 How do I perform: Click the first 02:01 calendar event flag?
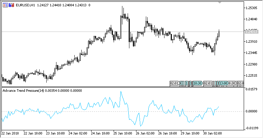tap(174, 83)
